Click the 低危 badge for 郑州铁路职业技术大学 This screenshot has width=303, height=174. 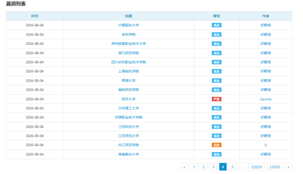point(217,44)
